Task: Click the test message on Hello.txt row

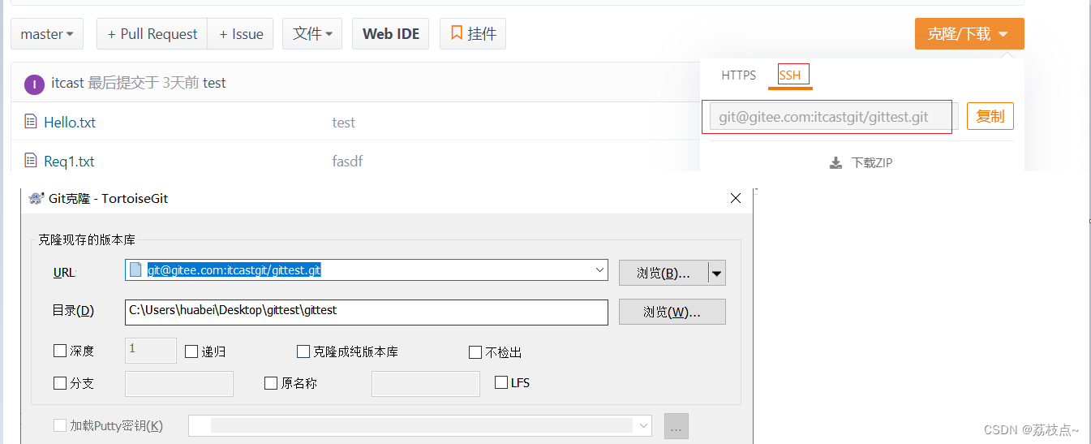Action: [343, 123]
